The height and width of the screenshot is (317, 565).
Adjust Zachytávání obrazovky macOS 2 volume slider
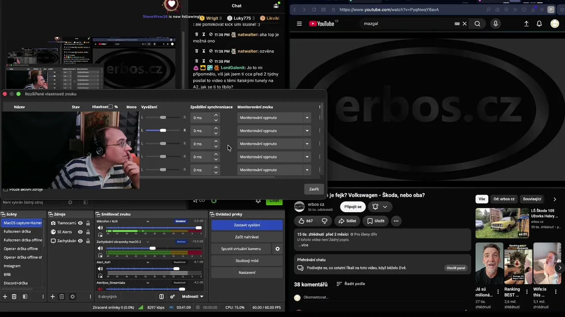pos(154,248)
